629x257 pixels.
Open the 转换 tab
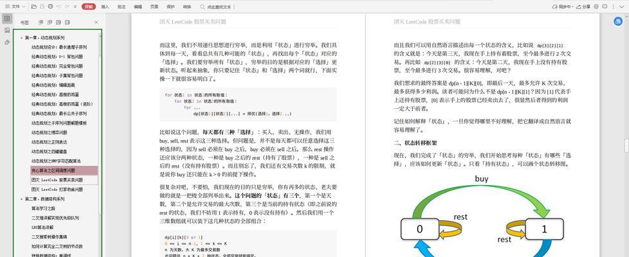(187, 7)
